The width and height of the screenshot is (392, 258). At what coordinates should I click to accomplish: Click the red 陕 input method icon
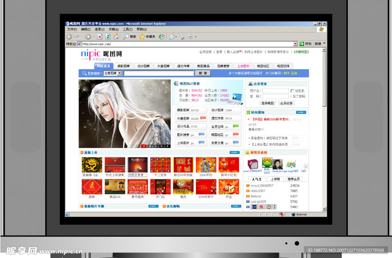[x=262, y=207]
